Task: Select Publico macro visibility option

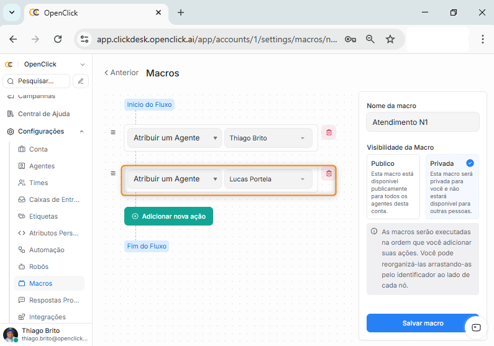Action: (x=393, y=186)
